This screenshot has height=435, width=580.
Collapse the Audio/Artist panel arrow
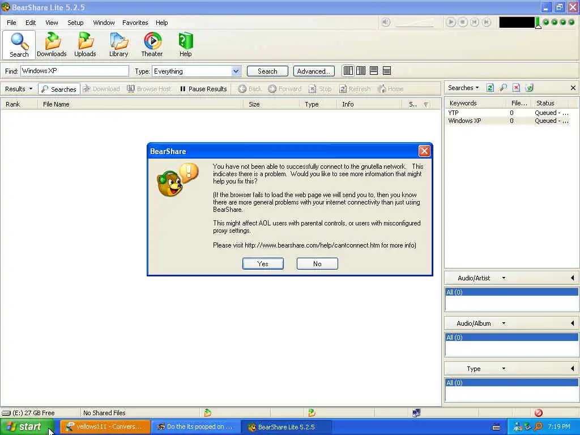point(572,278)
